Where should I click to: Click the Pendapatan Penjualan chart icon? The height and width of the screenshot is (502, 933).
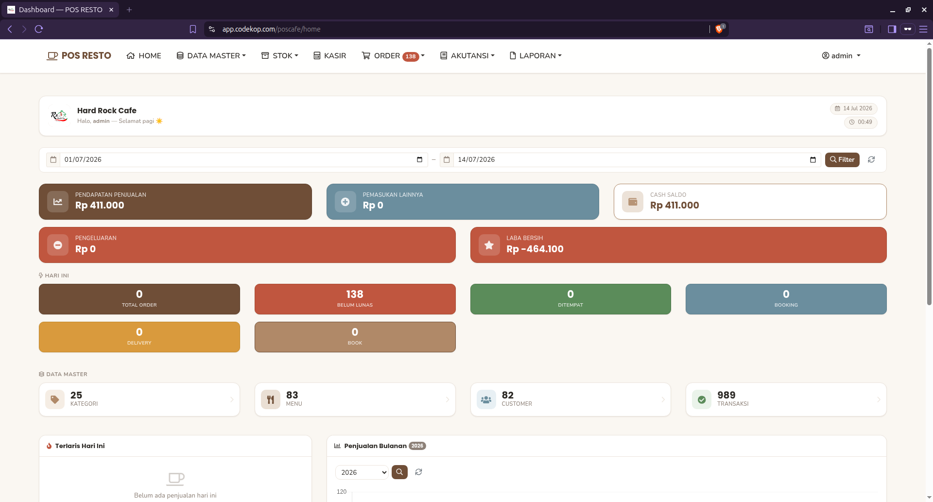pos(58,202)
